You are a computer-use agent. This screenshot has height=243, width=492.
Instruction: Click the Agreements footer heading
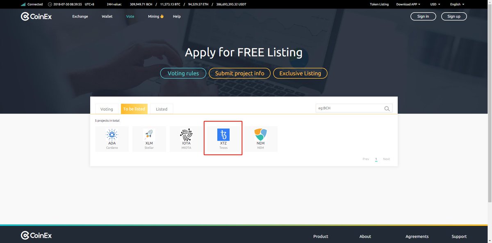pos(417,236)
